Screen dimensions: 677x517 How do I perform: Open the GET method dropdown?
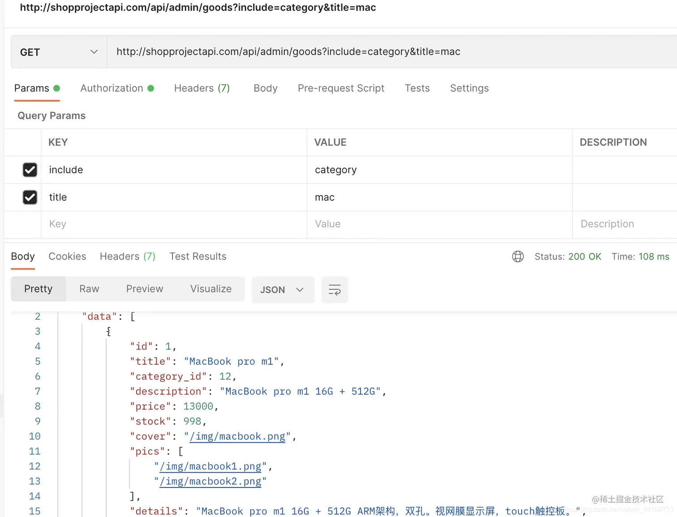59,52
